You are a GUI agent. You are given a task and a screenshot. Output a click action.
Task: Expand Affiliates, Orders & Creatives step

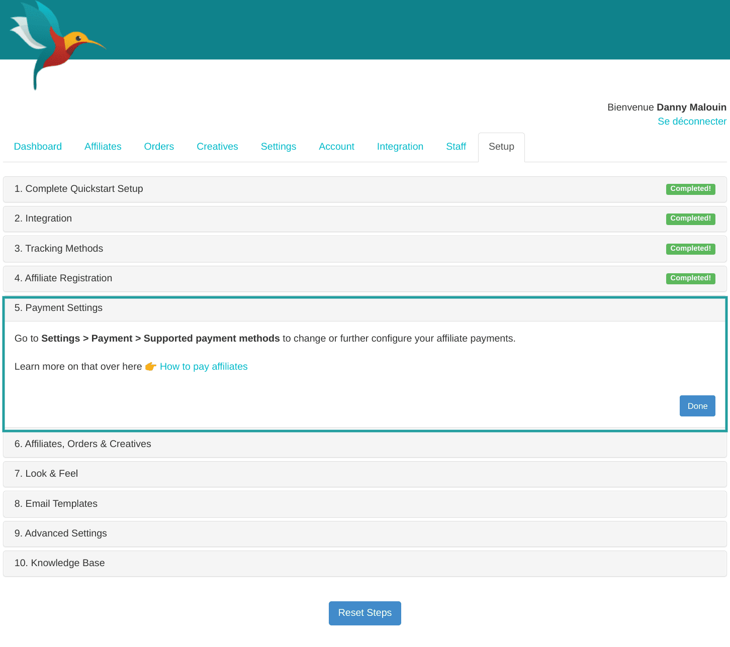[x=83, y=444]
